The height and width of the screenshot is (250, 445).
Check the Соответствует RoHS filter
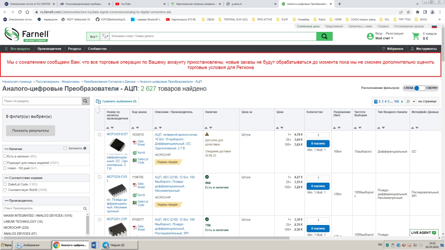5,190
